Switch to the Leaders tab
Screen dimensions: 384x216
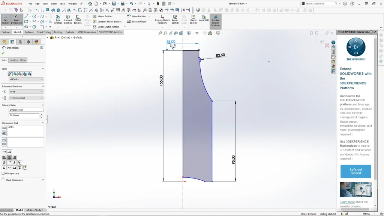(x=13, y=60)
